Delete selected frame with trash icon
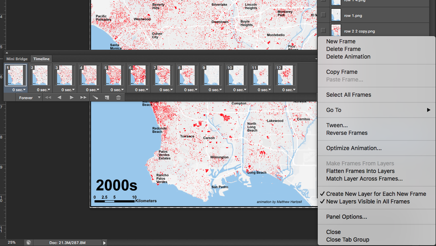 click(x=119, y=98)
